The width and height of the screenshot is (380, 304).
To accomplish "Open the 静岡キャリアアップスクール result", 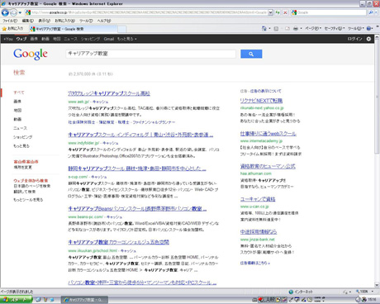I will click(x=137, y=169).
